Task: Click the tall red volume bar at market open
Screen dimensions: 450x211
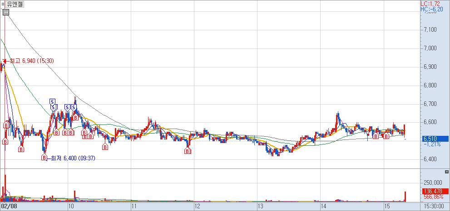Action: (5, 187)
